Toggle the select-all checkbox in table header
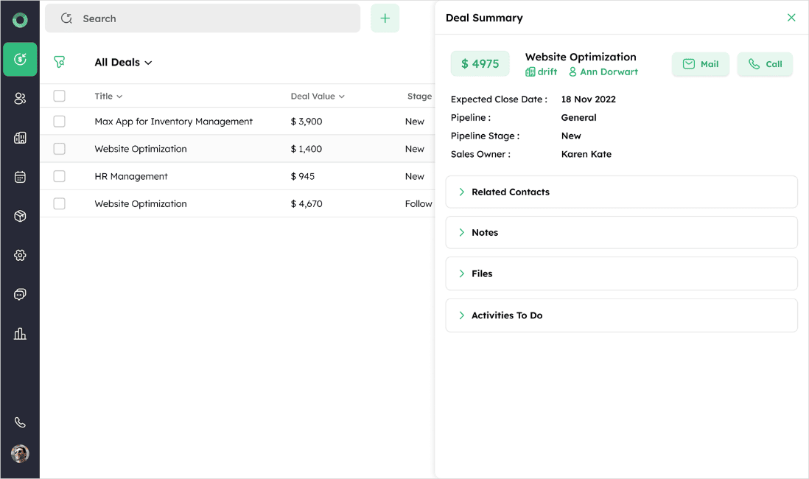Screen dimensions: 809x479 click(x=60, y=96)
